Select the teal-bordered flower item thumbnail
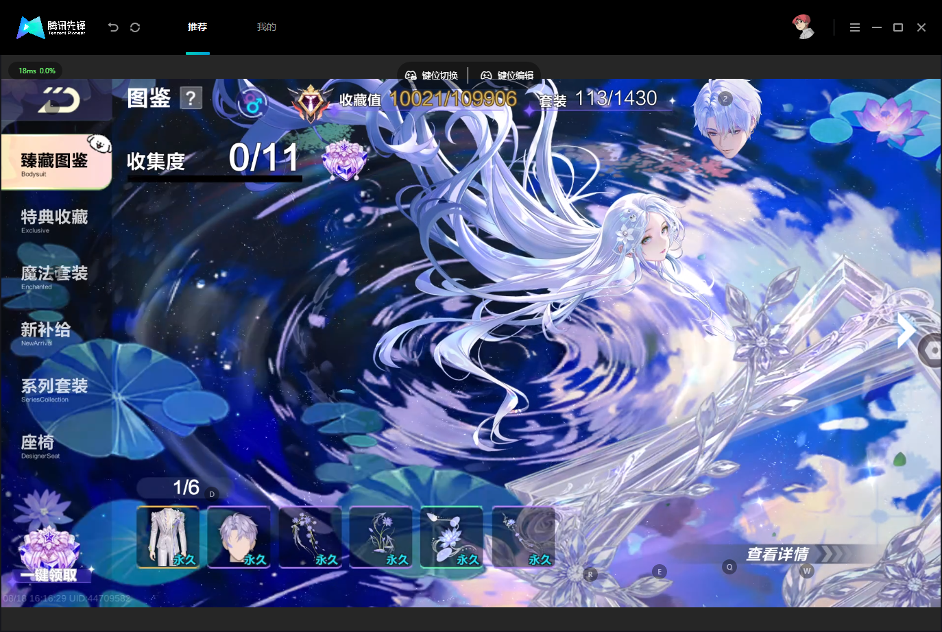Viewport: 942px width, 632px height. click(x=452, y=537)
